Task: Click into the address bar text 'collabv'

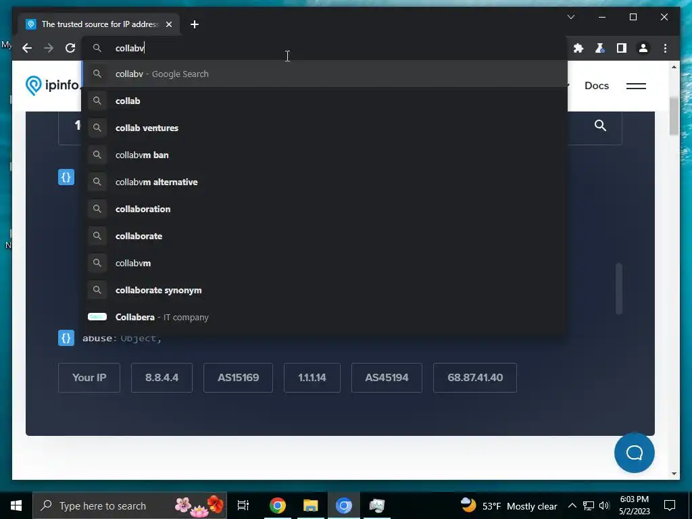Action: coord(130,48)
